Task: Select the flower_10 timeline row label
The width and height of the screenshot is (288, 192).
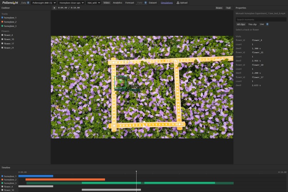Action: click(9, 190)
